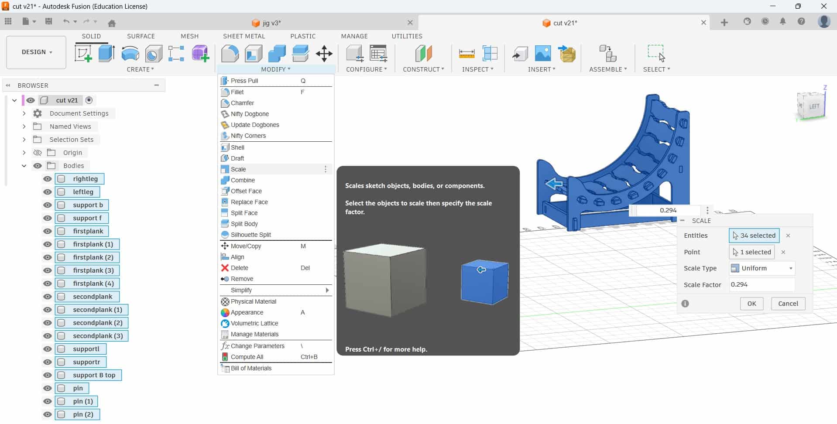Toggle visibility of firstplank body
Screen dimensions: 837x424
(x=47, y=231)
